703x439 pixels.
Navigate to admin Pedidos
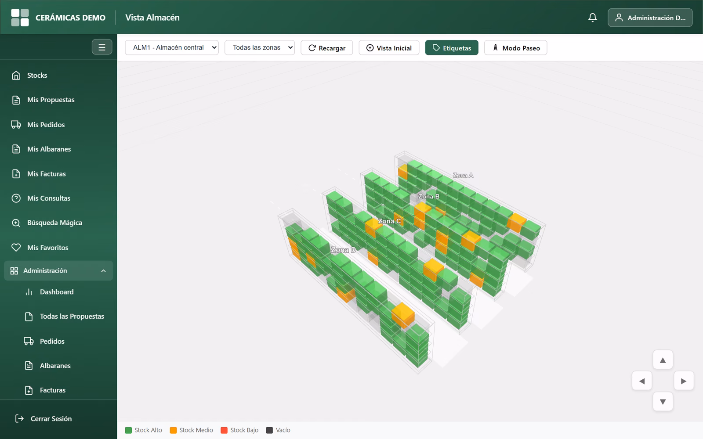(65, 341)
